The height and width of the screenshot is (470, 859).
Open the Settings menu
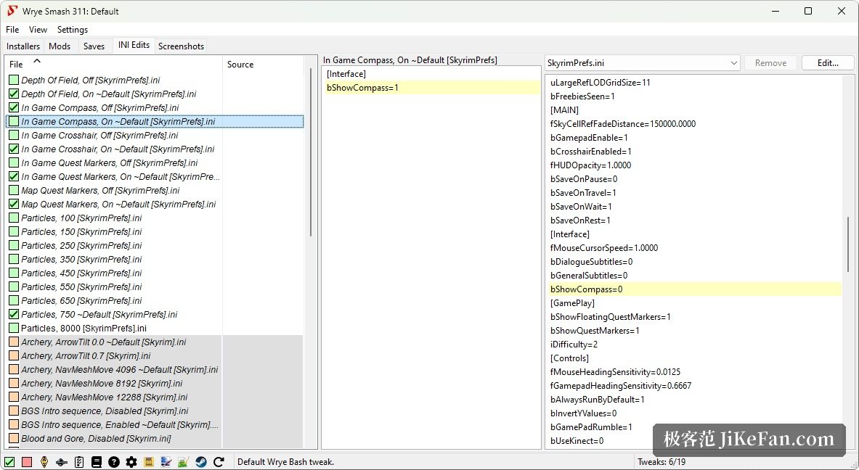click(73, 30)
